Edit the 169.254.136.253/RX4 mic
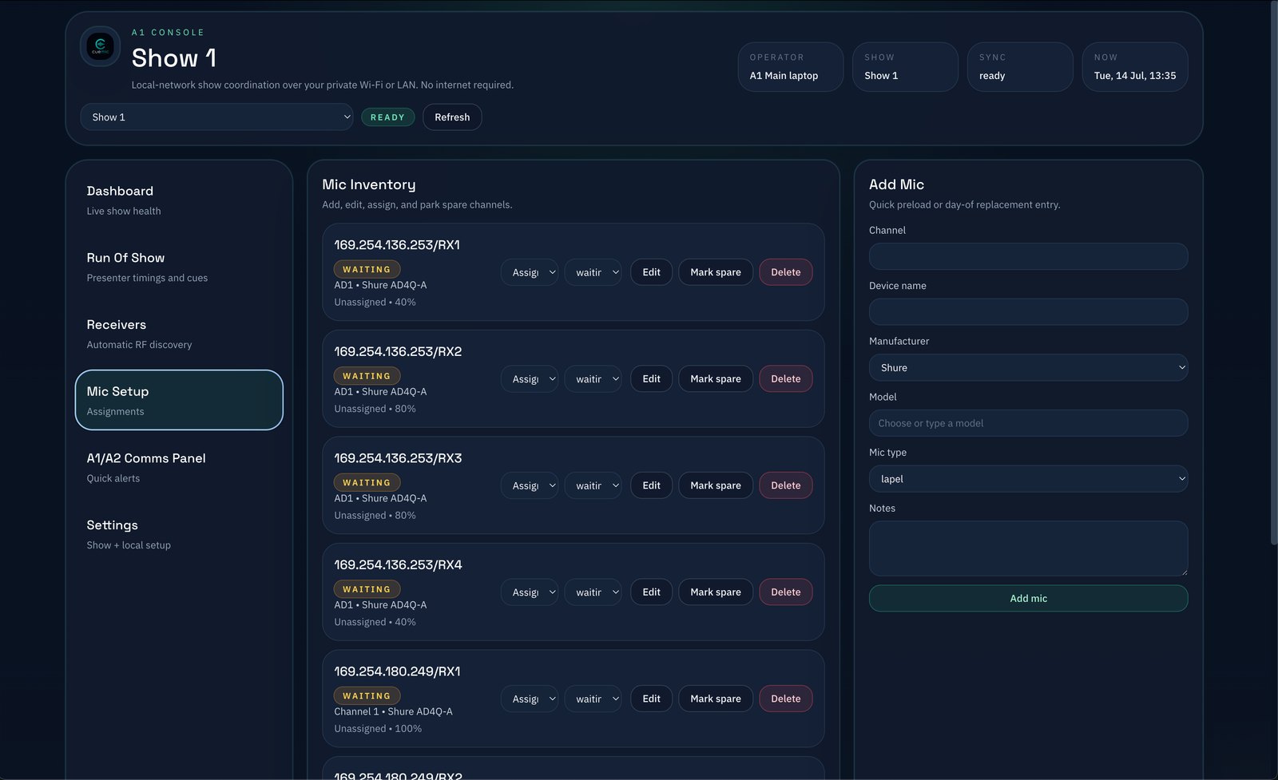Screen dimensions: 1278x780 (651, 592)
